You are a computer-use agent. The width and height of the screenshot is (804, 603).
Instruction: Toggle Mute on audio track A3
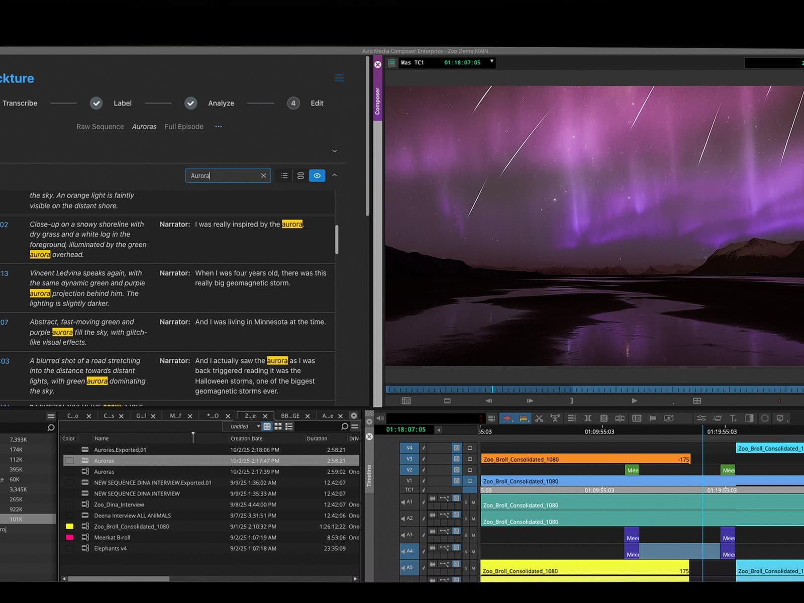[473, 535]
